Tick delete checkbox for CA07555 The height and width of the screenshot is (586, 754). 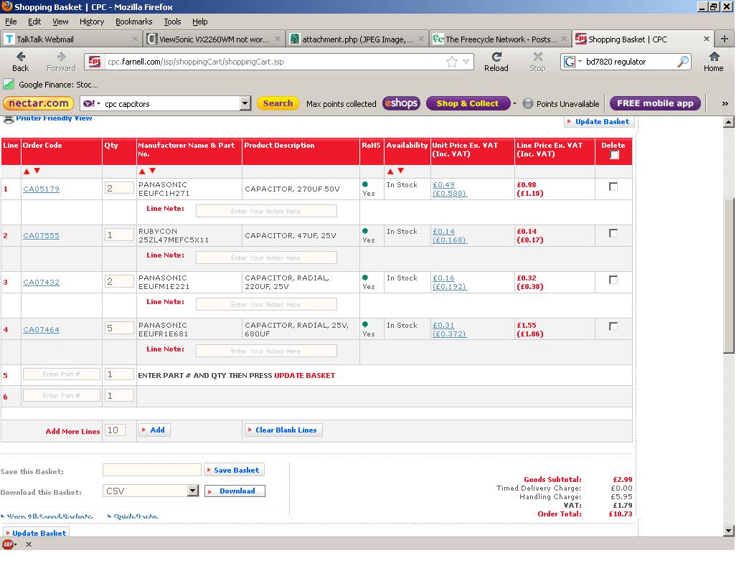[613, 233]
